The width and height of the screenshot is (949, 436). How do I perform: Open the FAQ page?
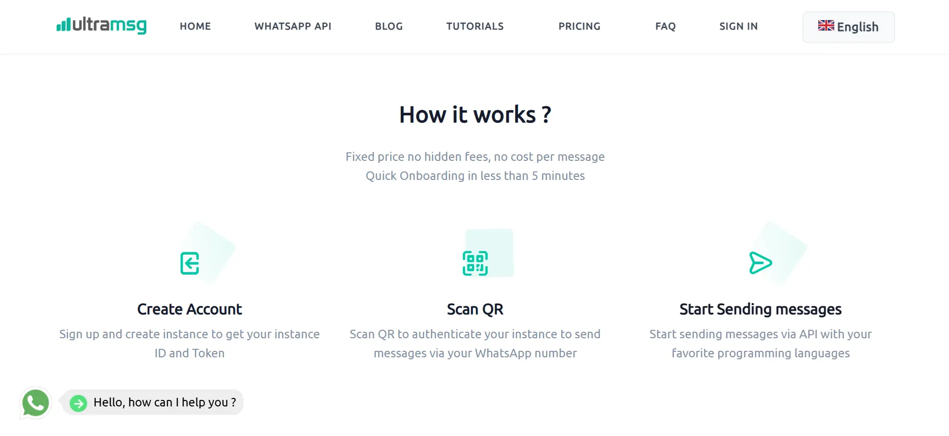click(x=665, y=26)
